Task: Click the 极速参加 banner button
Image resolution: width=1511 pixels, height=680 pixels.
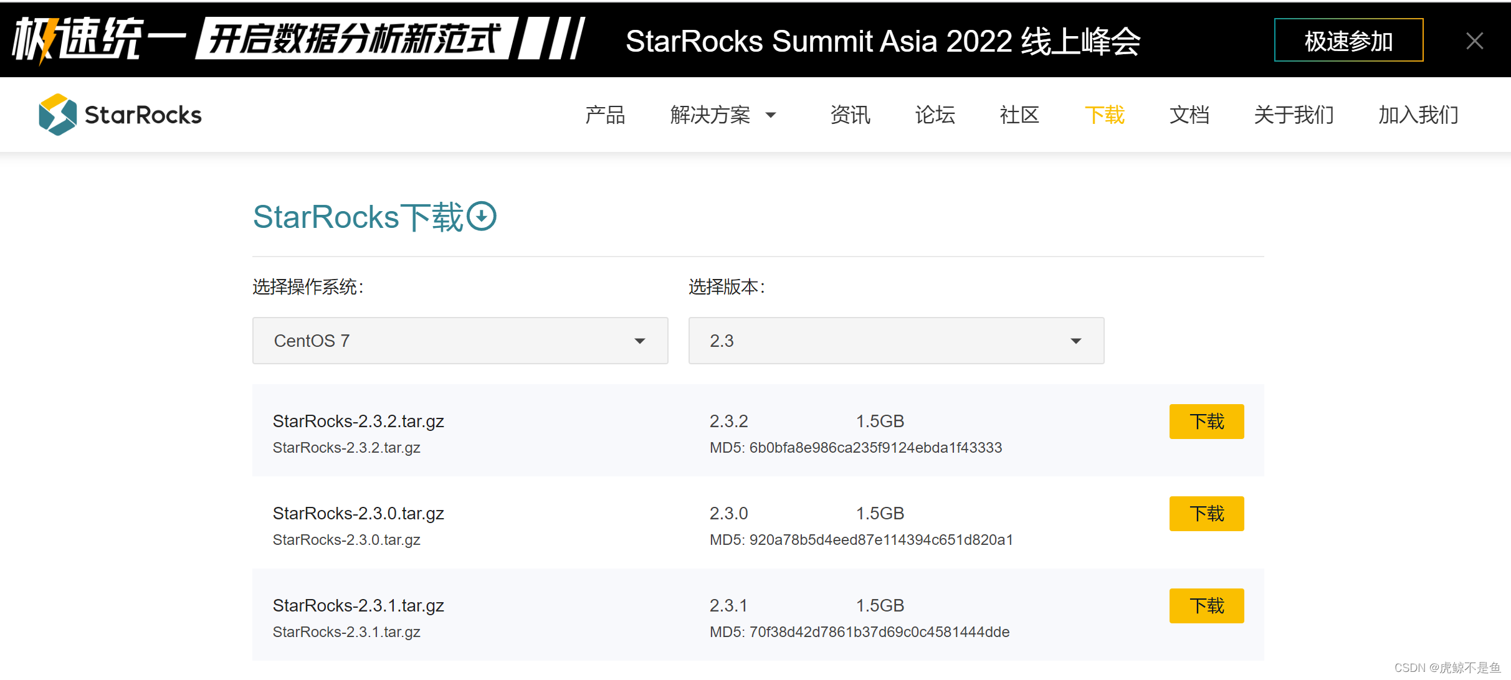Action: coord(1348,41)
